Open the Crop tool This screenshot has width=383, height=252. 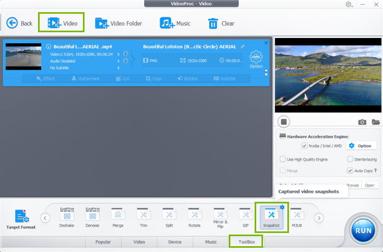click(x=153, y=79)
